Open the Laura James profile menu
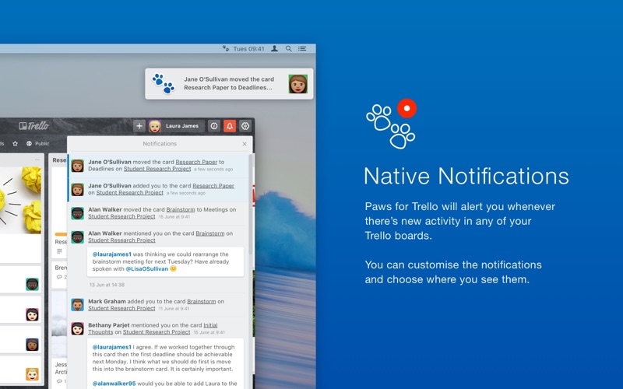623x389 pixels. [x=177, y=126]
